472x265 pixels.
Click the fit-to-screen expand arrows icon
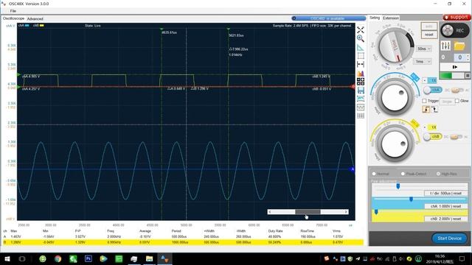click(361, 30)
